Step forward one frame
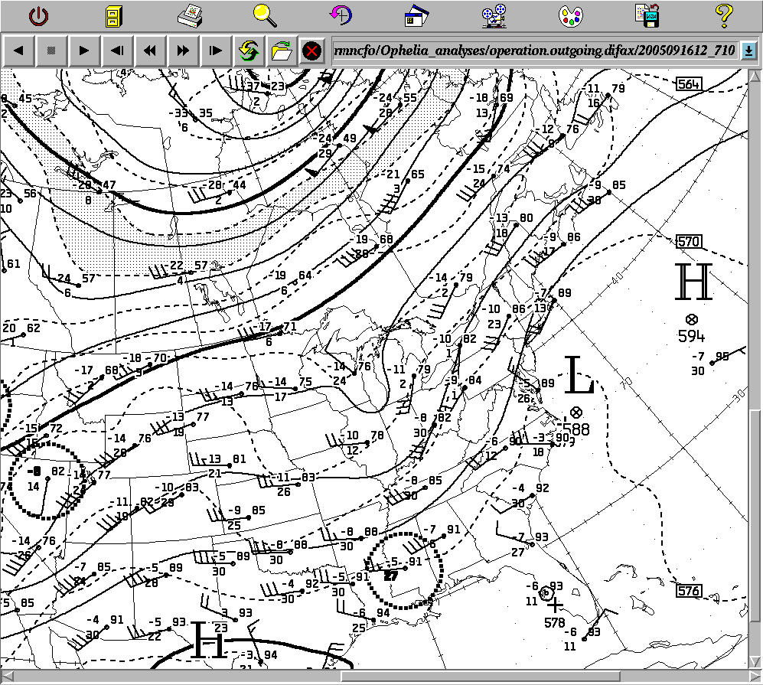The height and width of the screenshot is (685, 763). click(x=215, y=51)
